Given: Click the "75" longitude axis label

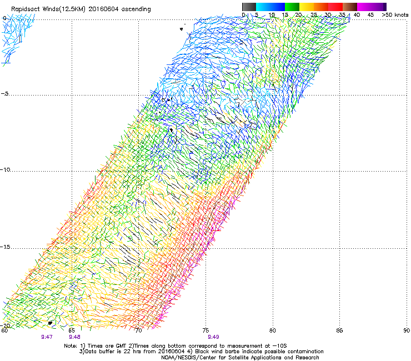Looking at the screenshot, I should [x=205, y=330].
